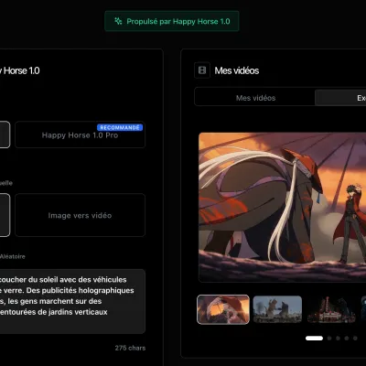
Task: Click the sparkle icon in the Propulsé badge
Action: tap(118, 21)
